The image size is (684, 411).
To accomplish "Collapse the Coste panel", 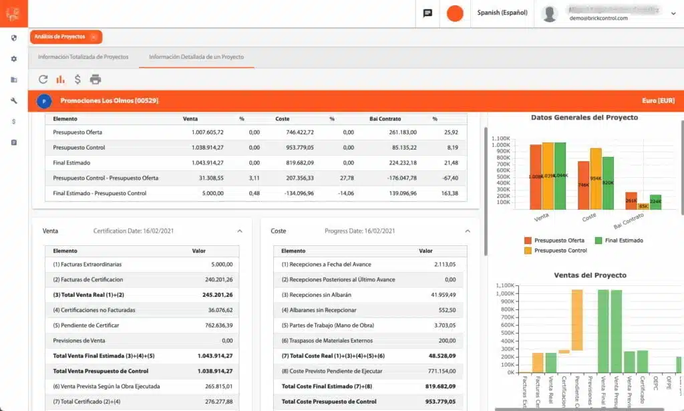I will point(468,230).
